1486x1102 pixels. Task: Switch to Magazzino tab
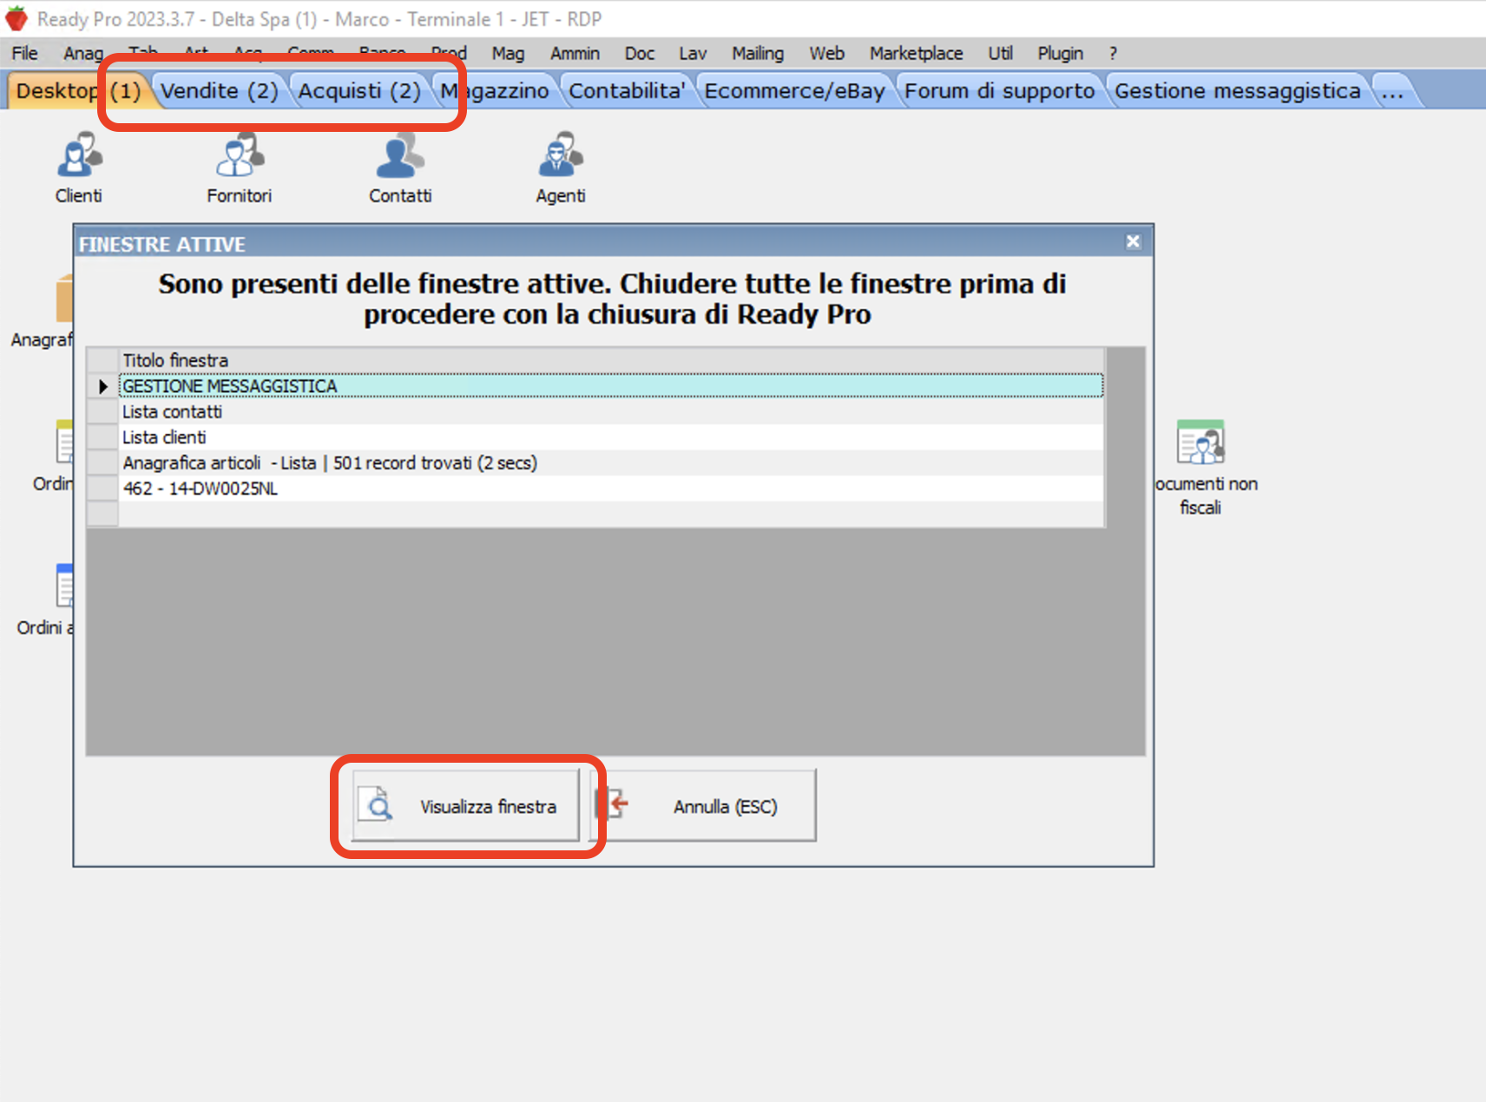[495, 91]
